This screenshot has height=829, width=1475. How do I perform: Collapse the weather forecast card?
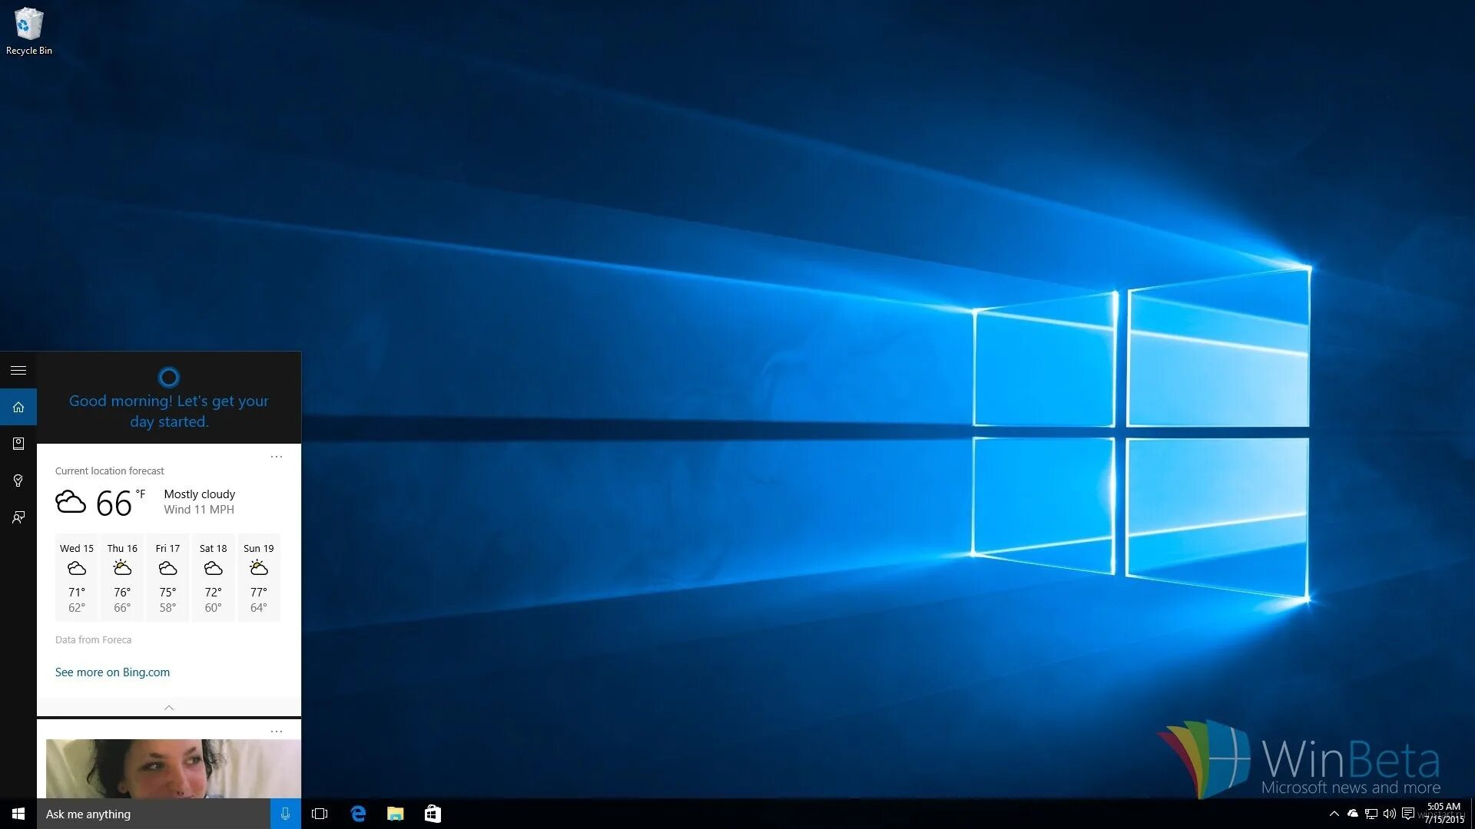(169, 707)
